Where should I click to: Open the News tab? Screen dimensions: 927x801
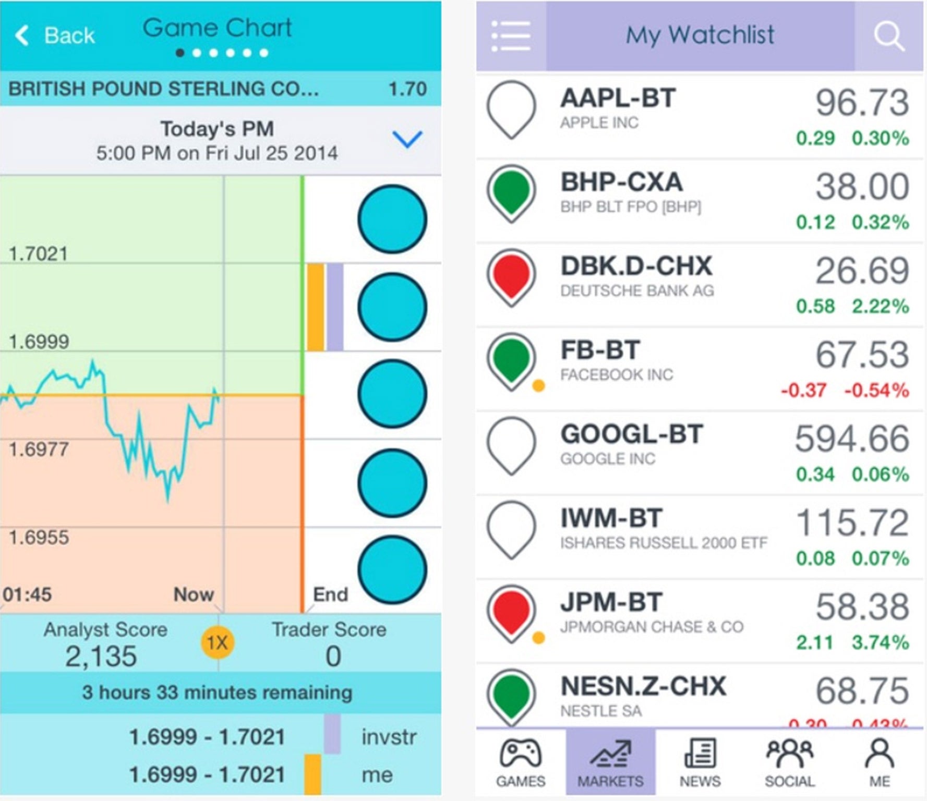[700, 762]
